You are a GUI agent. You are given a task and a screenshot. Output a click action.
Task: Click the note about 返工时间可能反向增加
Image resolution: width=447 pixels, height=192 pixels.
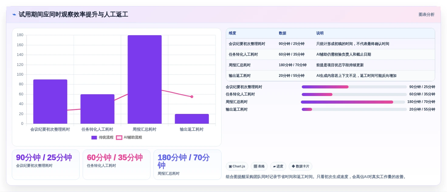(x=356, y=76)
